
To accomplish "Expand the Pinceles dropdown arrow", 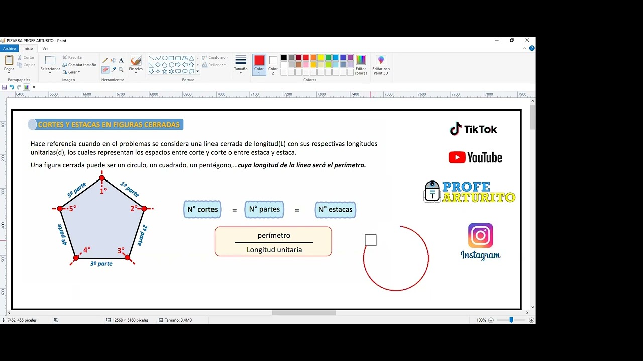I will click(136, 73).
